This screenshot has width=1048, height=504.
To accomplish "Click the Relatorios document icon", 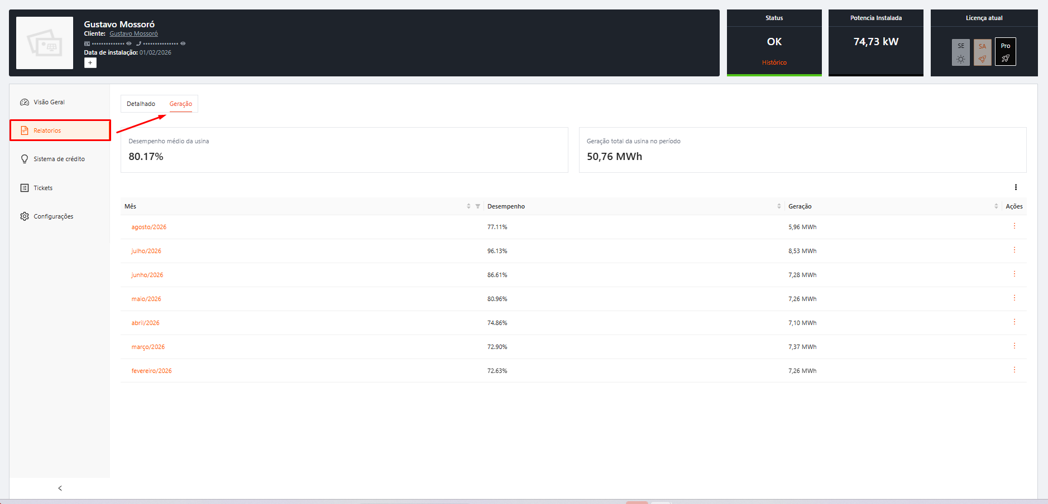I will point(25,130).
